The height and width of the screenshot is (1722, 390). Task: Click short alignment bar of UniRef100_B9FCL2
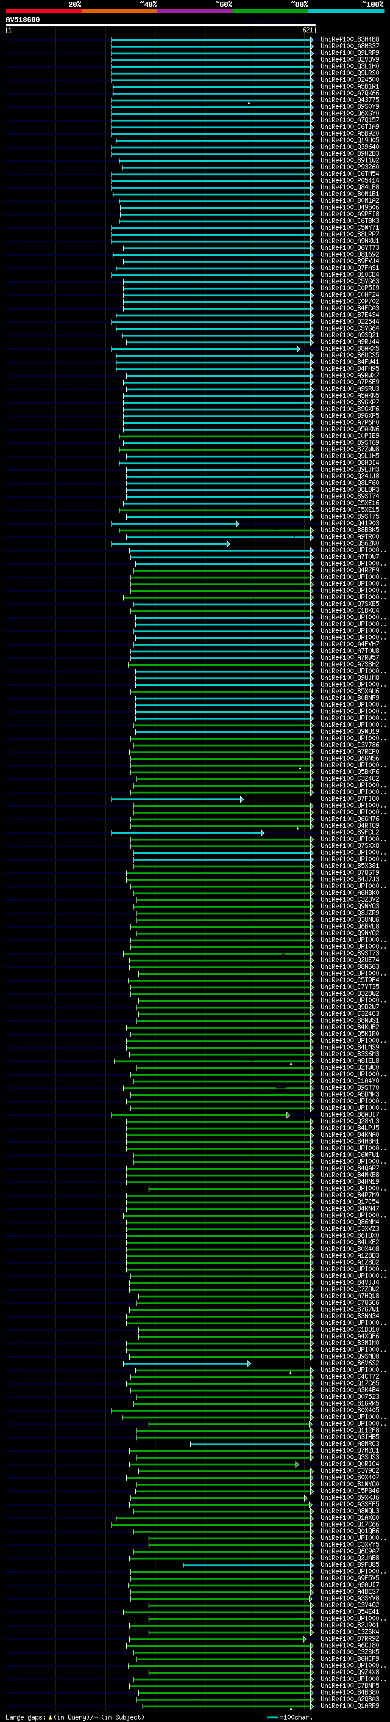point(187,832)
